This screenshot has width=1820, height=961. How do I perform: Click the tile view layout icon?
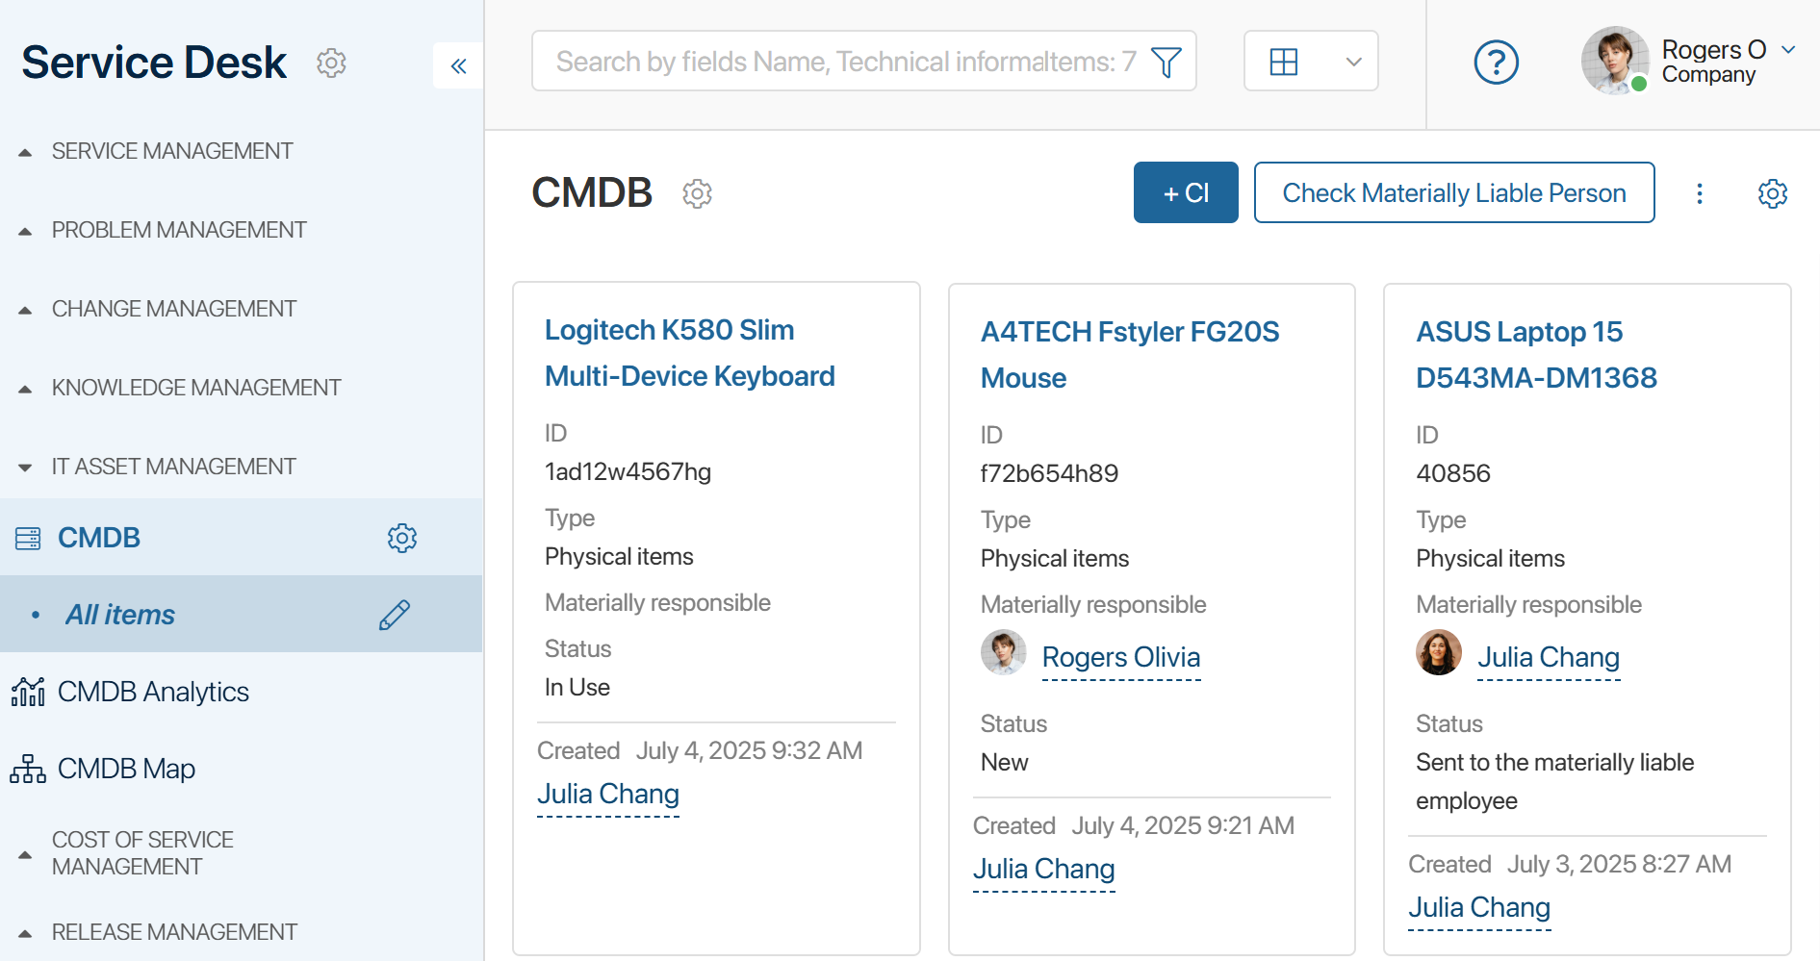(1284, 62)
